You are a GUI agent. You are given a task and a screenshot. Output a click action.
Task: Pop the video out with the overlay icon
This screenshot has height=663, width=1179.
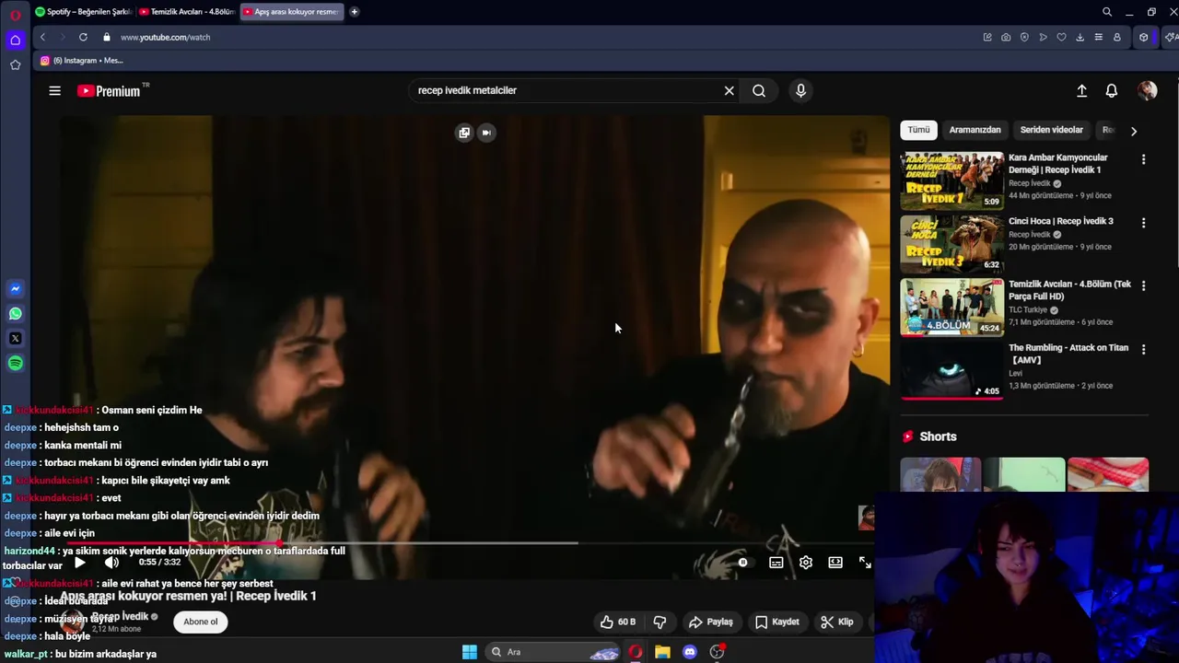pos(464,133)
